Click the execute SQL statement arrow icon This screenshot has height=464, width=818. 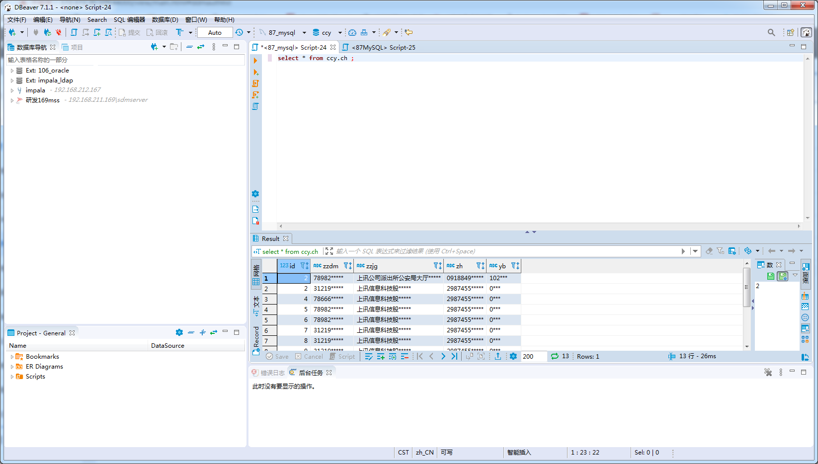[x=255, y=61]
